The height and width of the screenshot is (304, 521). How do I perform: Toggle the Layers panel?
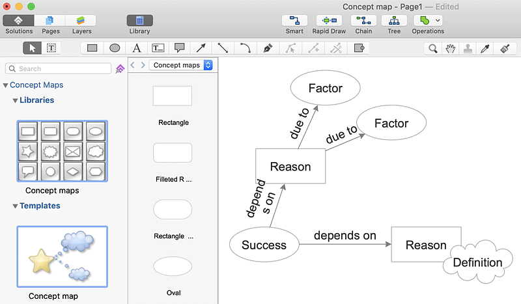click(x=81, y=21)
